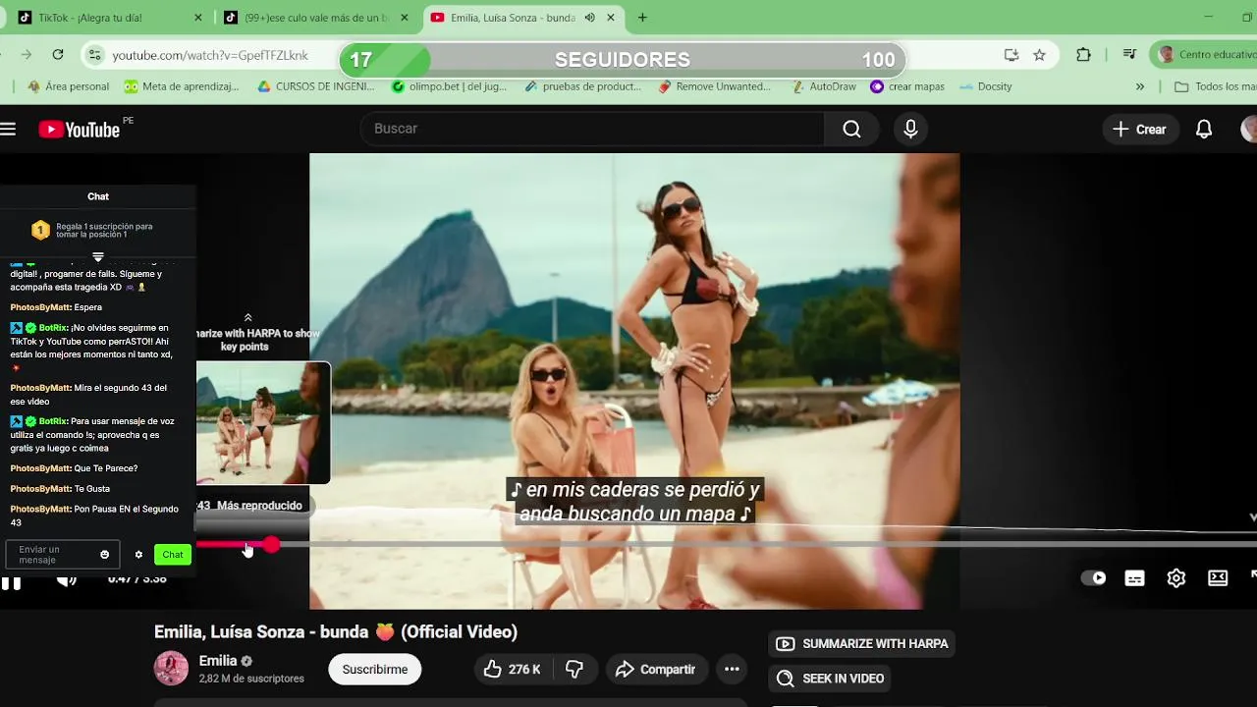Open more actions three-dot menu
The image size is (1257, 707).
[x=732, y=669]
